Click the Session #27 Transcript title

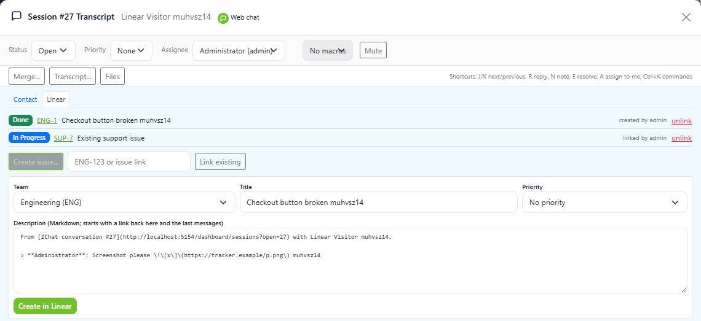point(71,17)
